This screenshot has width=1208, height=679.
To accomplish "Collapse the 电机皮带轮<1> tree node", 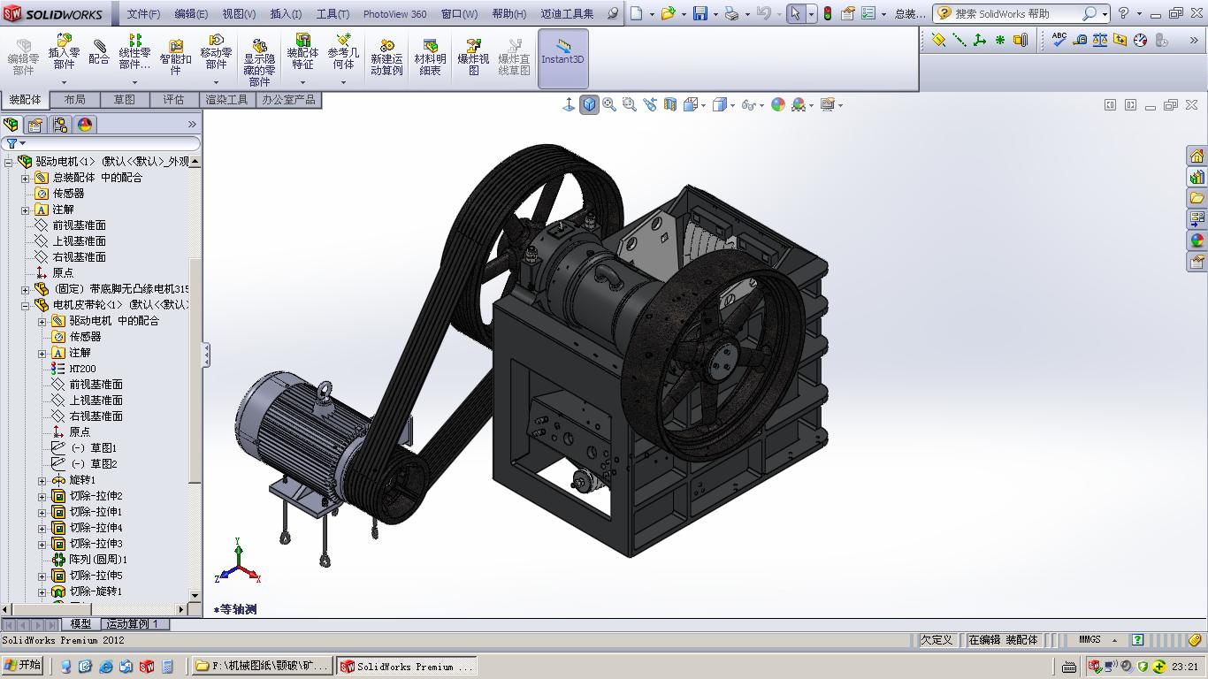I will (26, 305).
